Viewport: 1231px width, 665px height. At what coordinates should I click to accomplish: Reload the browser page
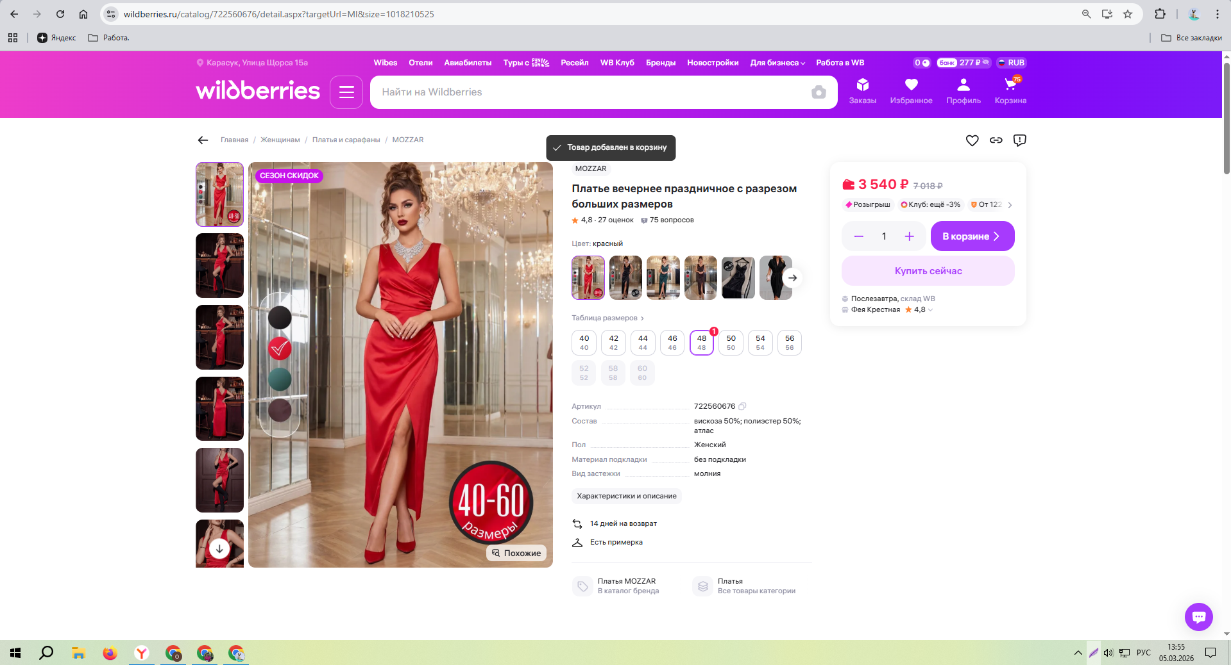pyautogui.click(x=60, y=14)
